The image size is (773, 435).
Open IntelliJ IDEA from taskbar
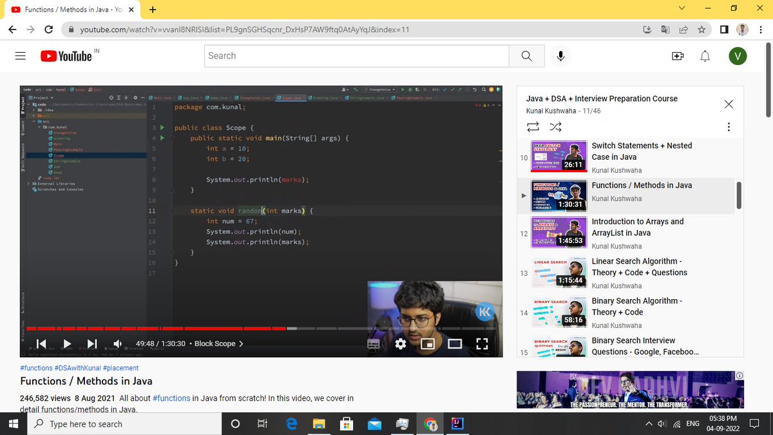point(458,423)
